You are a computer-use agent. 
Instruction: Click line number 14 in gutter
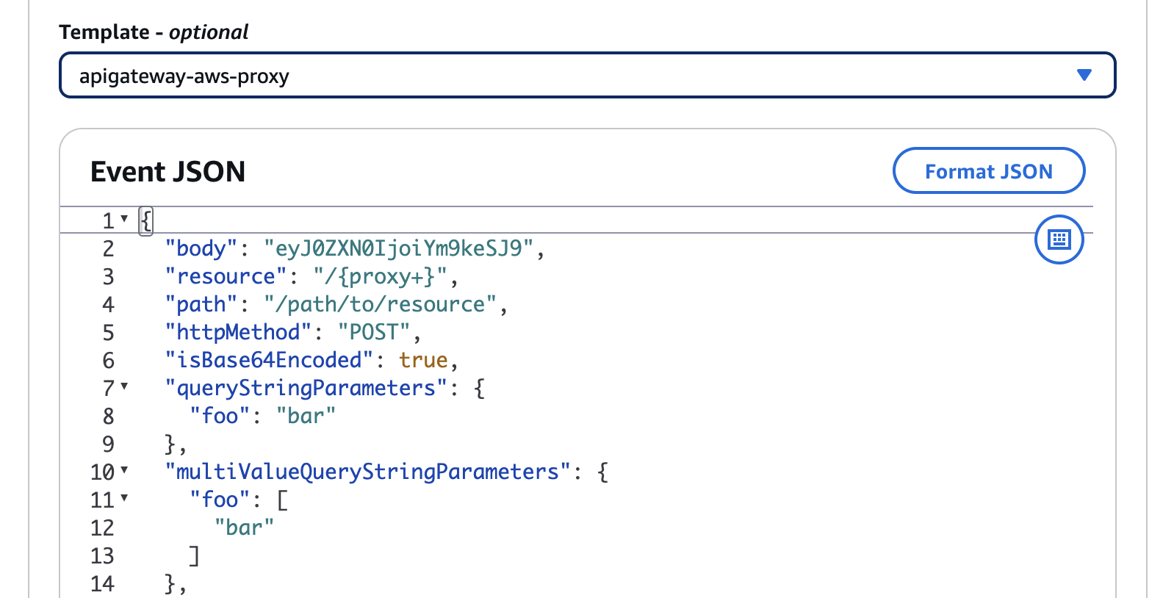coord(102,583)
